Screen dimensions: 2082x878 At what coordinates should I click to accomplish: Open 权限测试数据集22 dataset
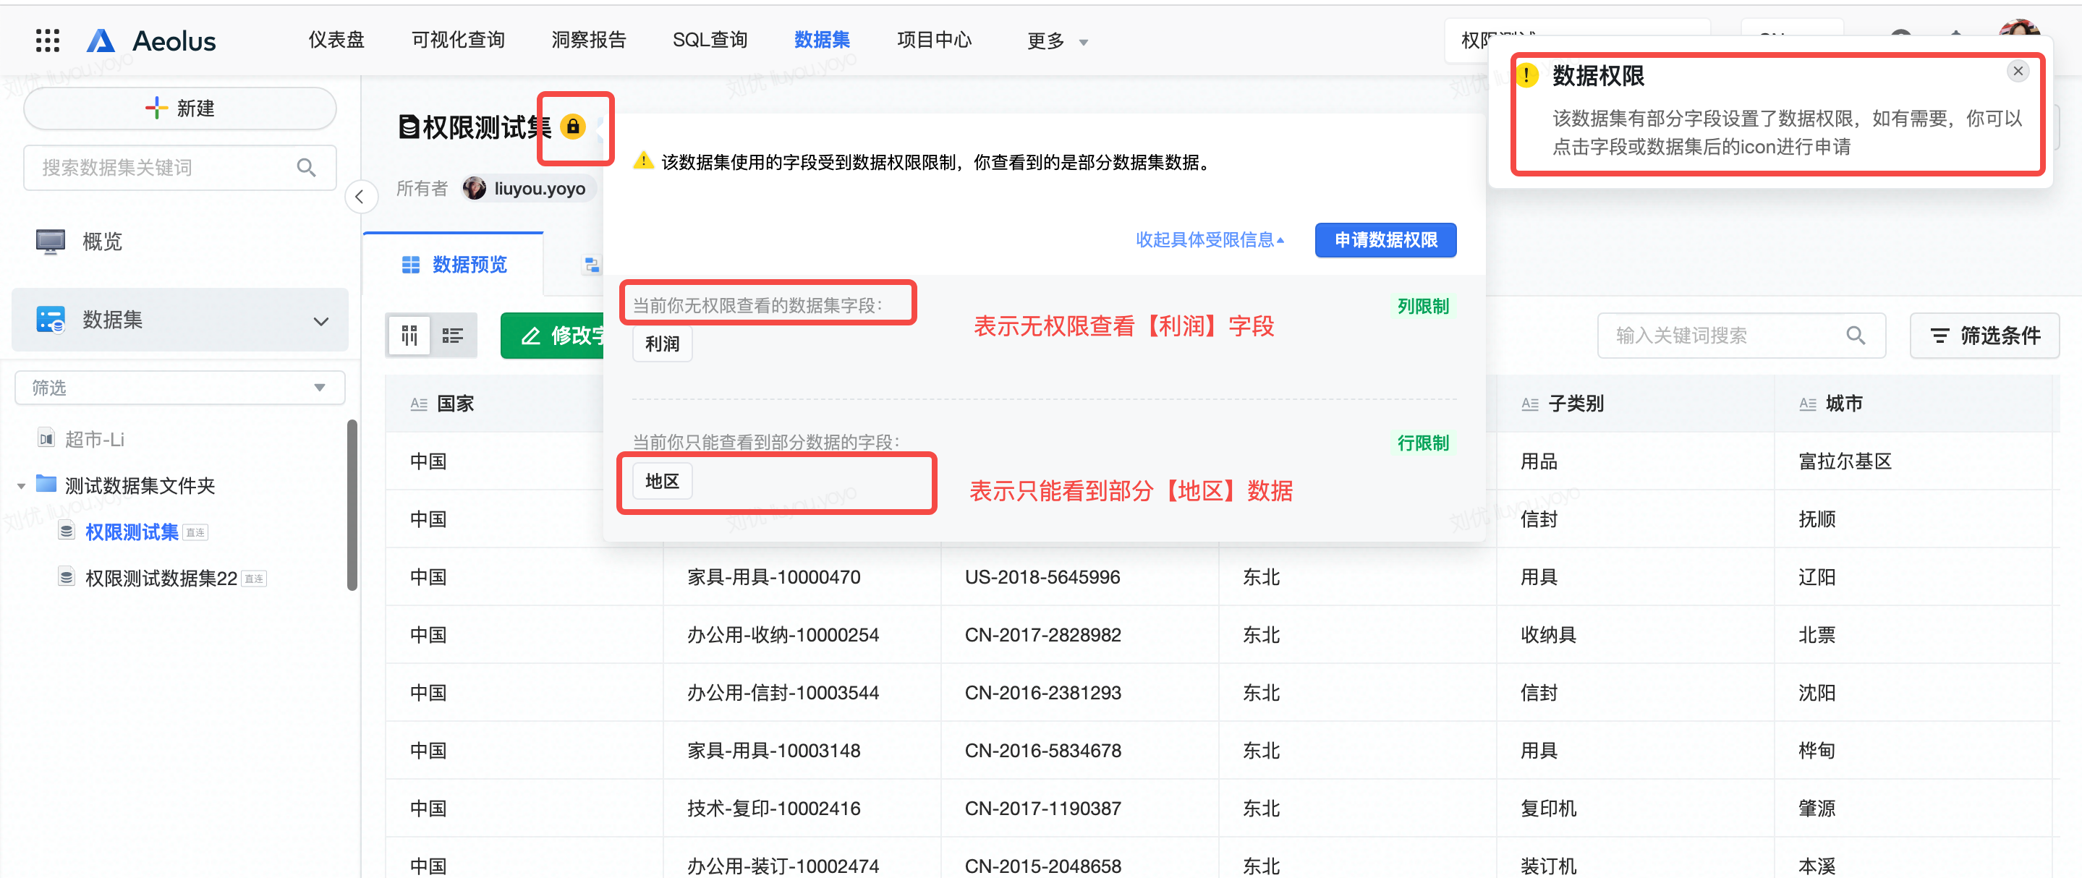pyautogui.click(x=161, y=579)
